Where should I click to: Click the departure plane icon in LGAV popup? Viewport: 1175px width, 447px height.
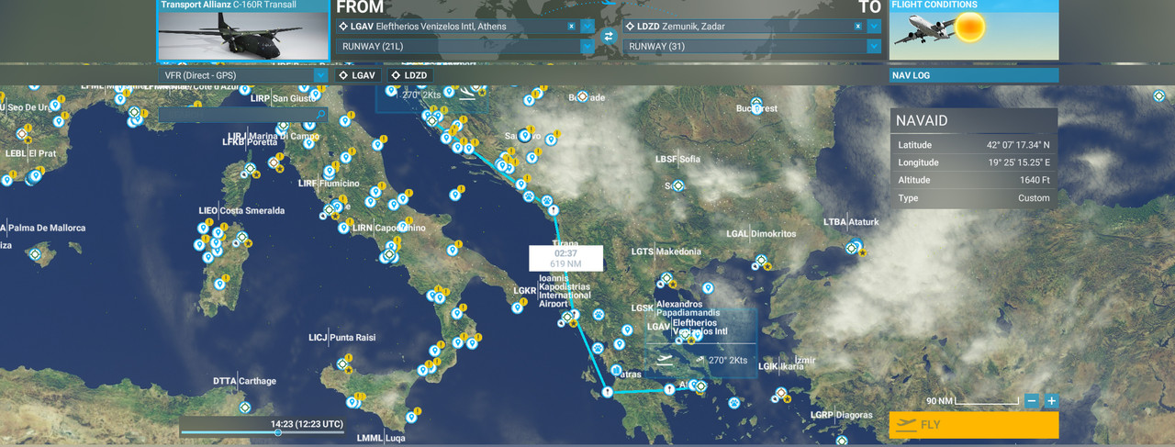666,359
